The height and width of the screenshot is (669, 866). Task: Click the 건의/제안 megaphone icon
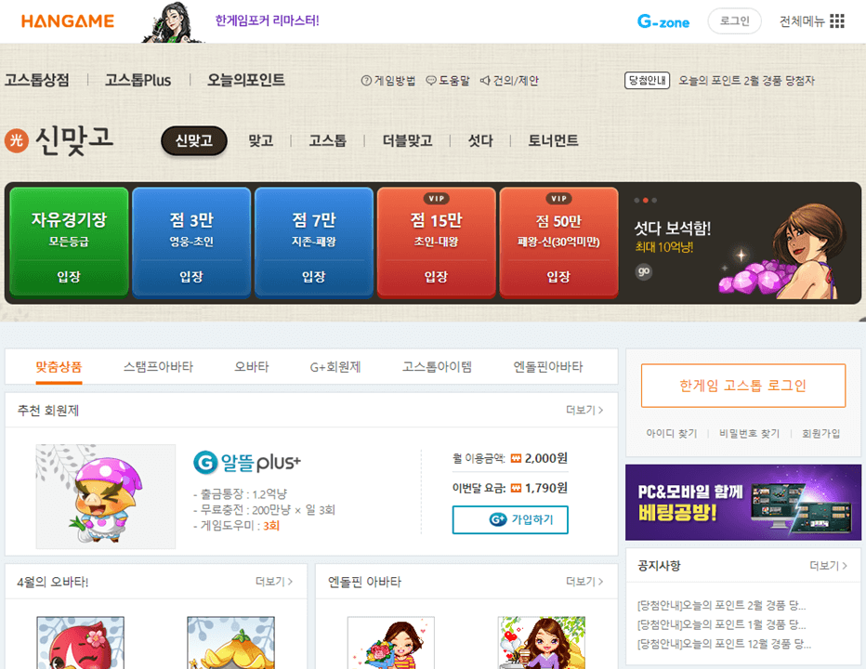click(x=486, y=81)
